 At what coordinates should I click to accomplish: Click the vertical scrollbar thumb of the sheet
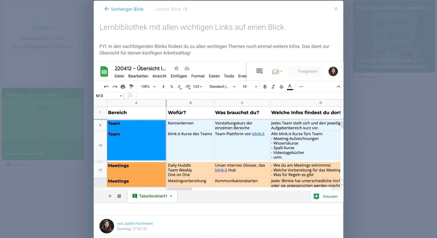point(342,125)
